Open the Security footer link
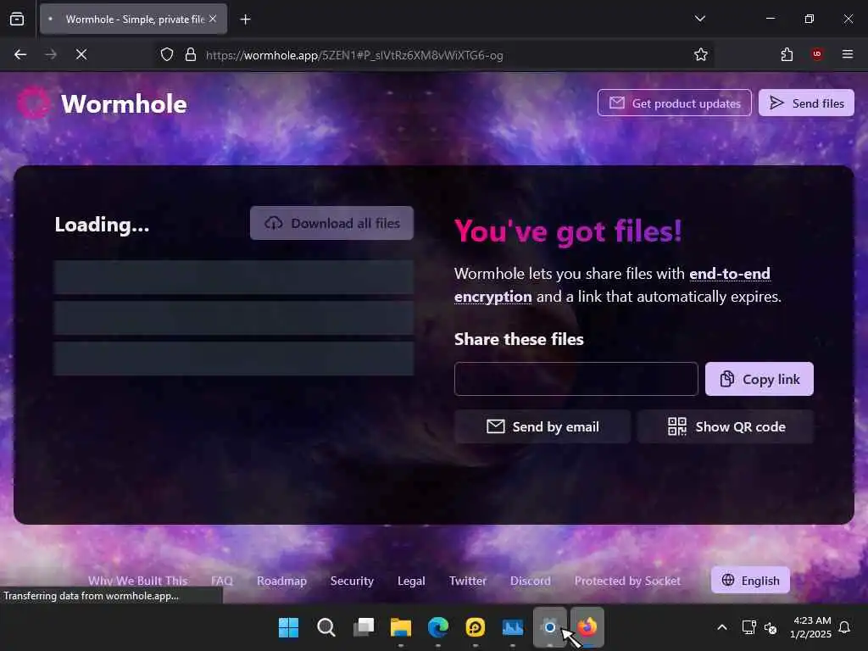Screen dimensions: 868x651 [x=352, y=581]
